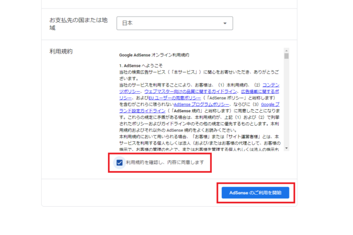
Task: Click the scrollbar thumb in terms box
Action: [x=286, y=56]
